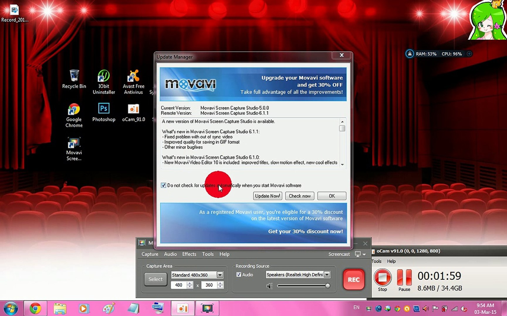Open the Effects menu in Movavi
The width and height of the screenshot is (507, 316).
coord(189,254)
